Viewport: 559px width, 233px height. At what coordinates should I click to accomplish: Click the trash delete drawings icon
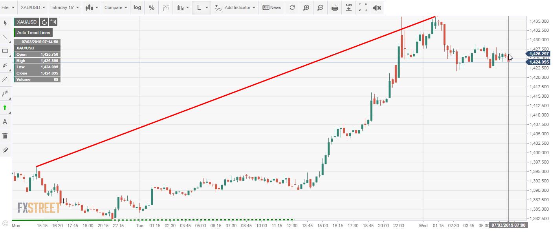point(5,136)
